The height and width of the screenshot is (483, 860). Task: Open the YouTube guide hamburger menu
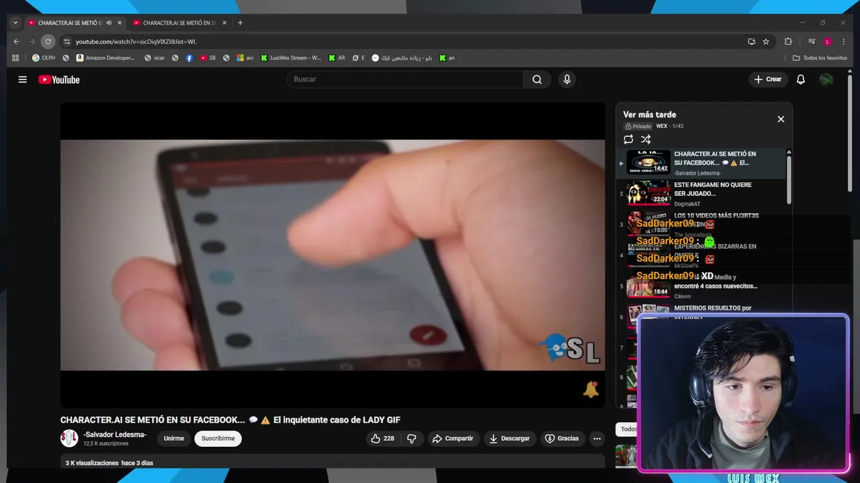coord(22,79)
